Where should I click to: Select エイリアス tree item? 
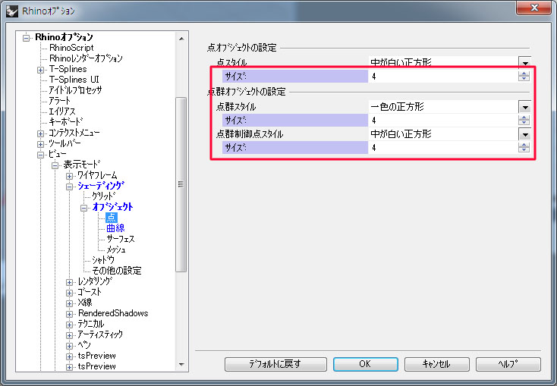(62, 111)
